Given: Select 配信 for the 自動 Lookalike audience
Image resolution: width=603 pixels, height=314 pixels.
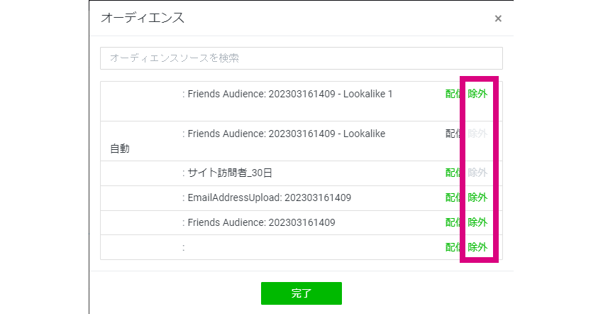Looking at the screenshot, I should pos(453,134).
